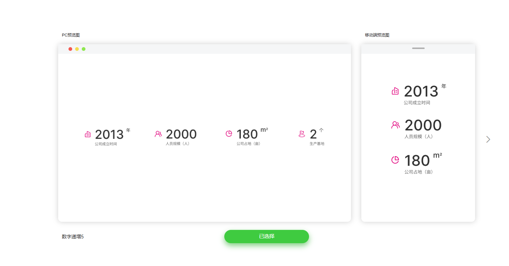
Task: Click the people icon beside 2000 in PC preview
Action: [158, 134]
